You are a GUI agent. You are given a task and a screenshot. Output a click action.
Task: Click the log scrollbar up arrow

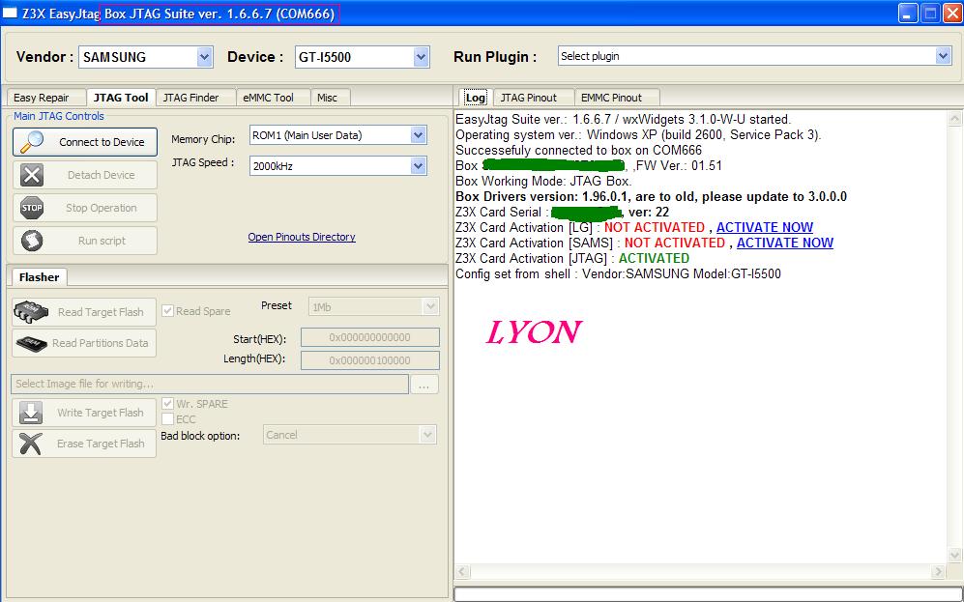(954, 119)
